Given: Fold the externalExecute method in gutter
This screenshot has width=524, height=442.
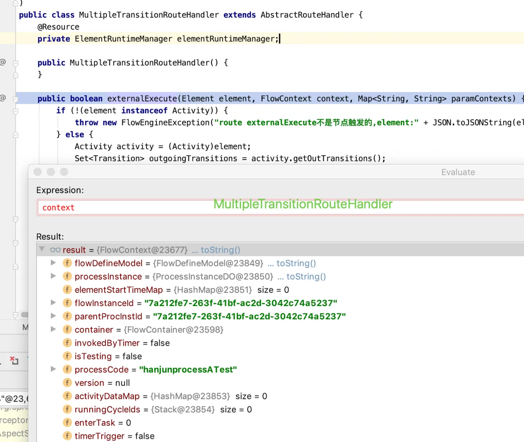Looking at the screenshot, I should [x=16, y=99].
